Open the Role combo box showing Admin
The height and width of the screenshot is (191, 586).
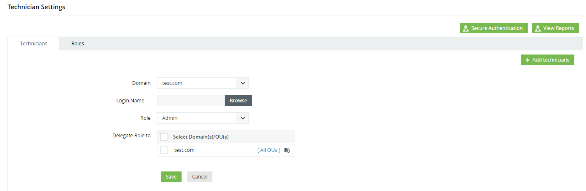[203, 118]
